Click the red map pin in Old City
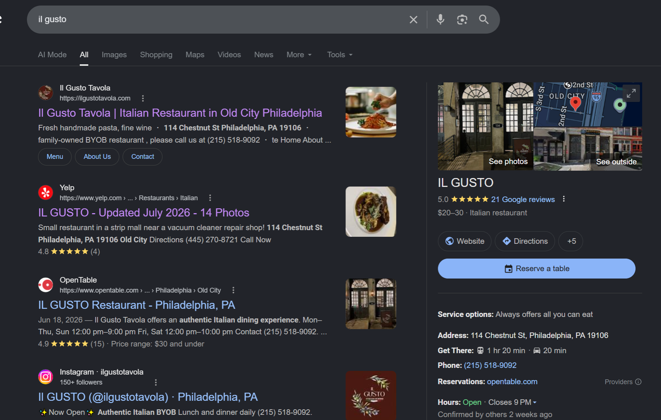 click(x=575, y=103)
